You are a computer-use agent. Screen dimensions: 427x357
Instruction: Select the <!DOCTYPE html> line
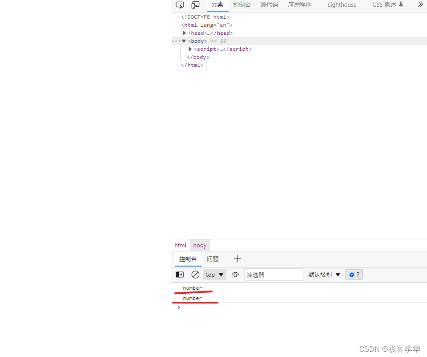(205, 17)
